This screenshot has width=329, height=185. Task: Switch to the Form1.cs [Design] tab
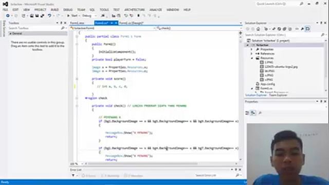(132, 23)
